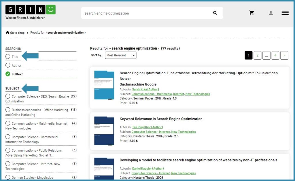Go to next results page arrow

click(284, 55)
